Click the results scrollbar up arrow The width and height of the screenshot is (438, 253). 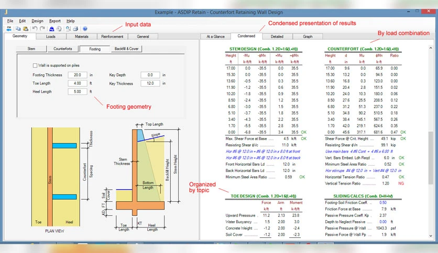coord(431,48)
